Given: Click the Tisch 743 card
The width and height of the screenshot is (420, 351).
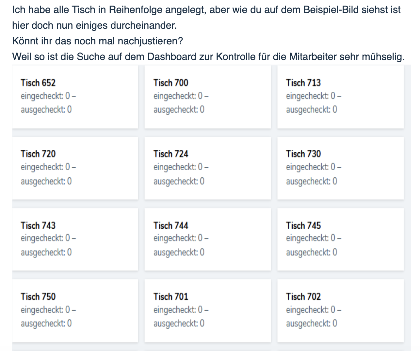Looking at the screenshot, I should (75, 239).
